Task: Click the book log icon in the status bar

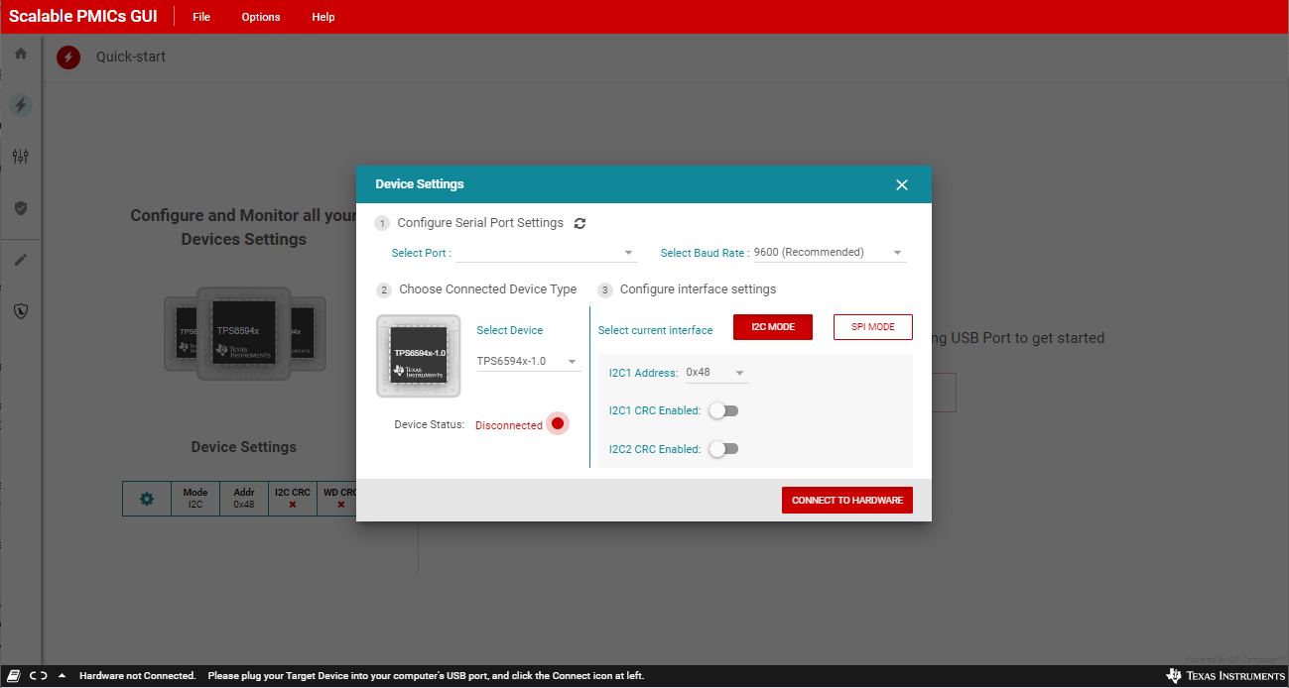Action: 14,676
